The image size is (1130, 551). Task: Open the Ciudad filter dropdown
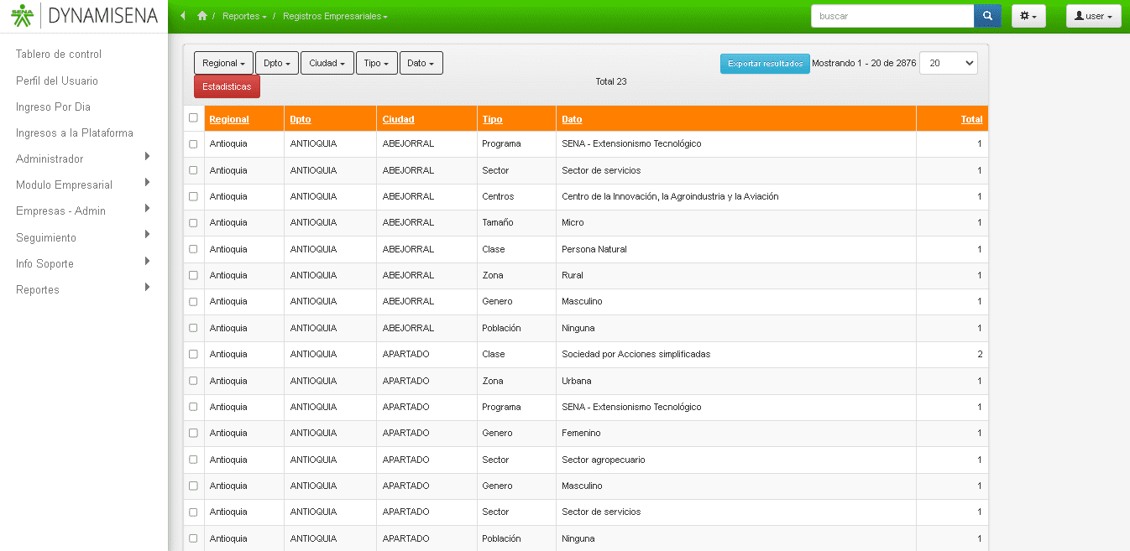pos(327,64)
